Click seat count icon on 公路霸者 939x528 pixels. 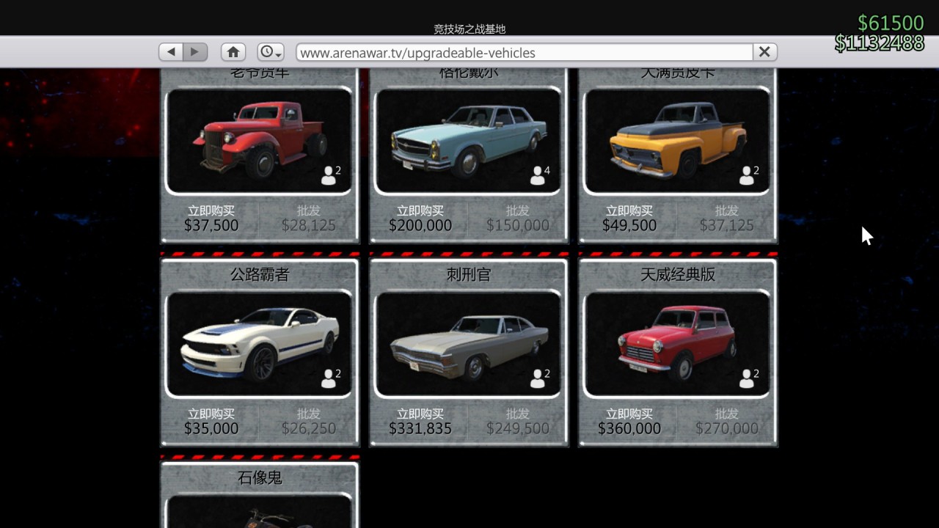click(331, 378)
